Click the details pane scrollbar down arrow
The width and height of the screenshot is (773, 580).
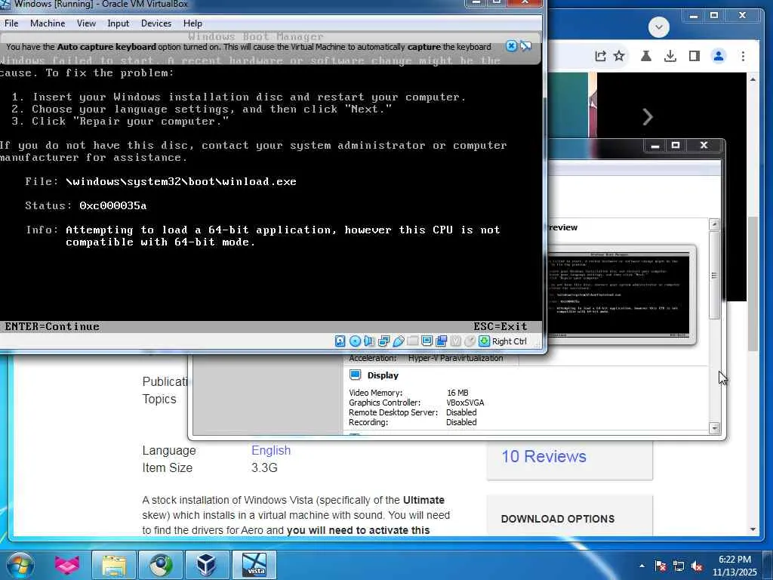click(x=714, y=427)
